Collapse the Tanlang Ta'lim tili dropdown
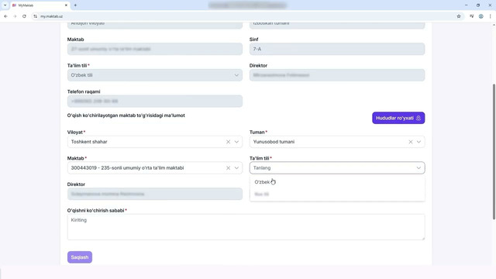This screenshot has width=496, height=279. coord(418,168)
